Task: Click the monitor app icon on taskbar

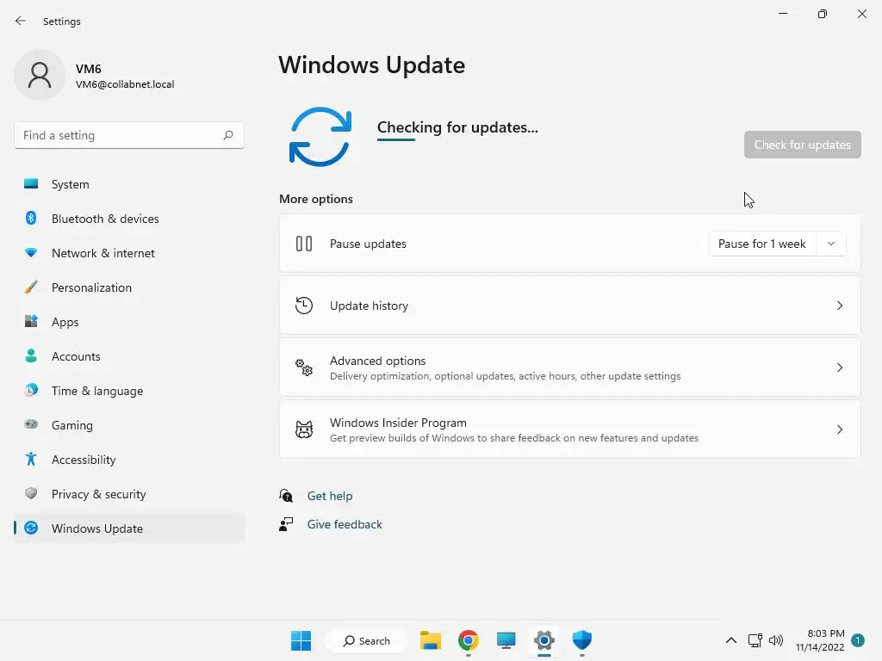Action: point(506,640)
